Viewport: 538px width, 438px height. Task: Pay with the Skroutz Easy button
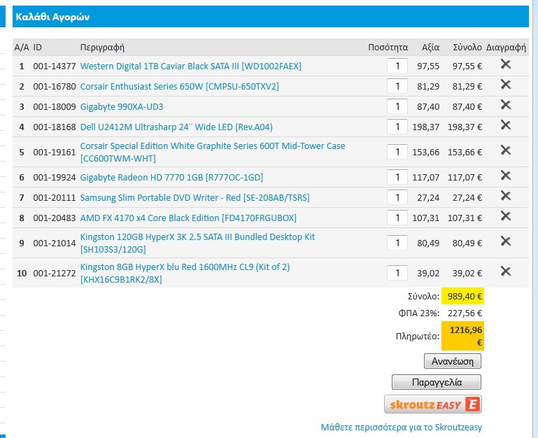pyautogui.click(x=433, y=404)
